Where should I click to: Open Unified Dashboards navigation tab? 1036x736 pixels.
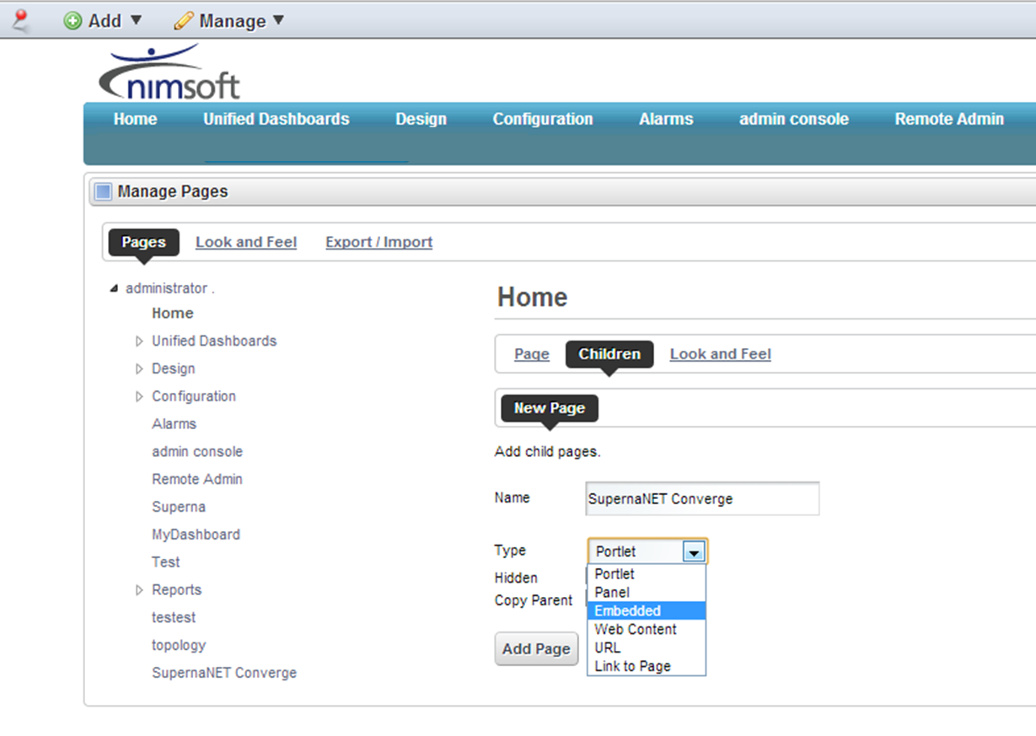pyautogui.click(x=276, y=120)
